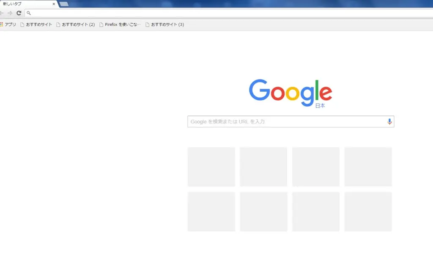
Task: Open the fourth most-visited tile in the top row
Action: tap(368, 167)
